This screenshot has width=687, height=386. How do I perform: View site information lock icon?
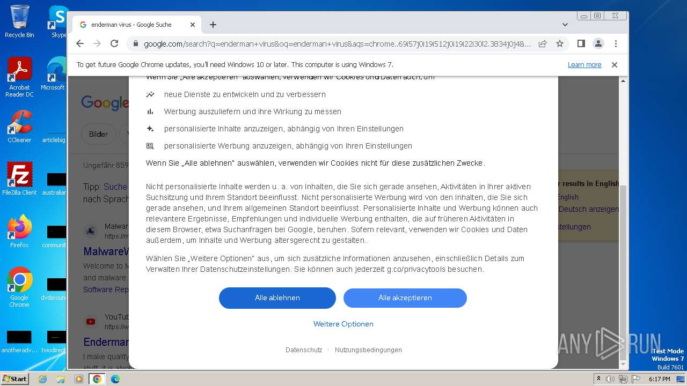click(x=135, y=44)
